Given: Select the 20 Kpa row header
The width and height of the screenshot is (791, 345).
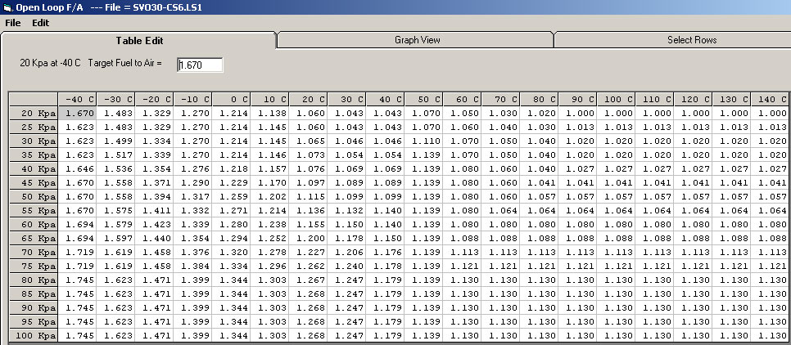Looking at the screenshot, I should [34, 113].
